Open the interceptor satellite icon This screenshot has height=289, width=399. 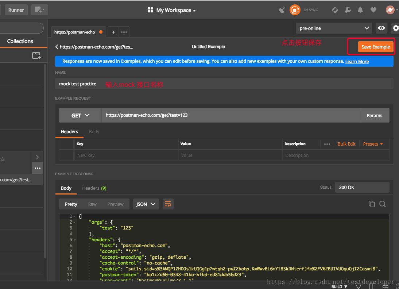pyautogui.click(x=282, y=10)
